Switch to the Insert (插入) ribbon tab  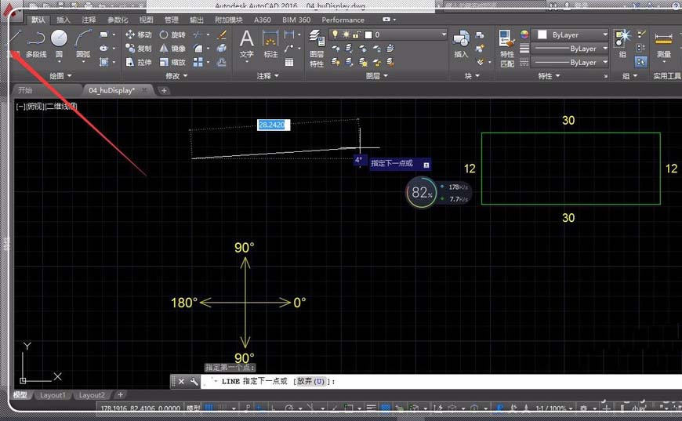pos(63,20)
